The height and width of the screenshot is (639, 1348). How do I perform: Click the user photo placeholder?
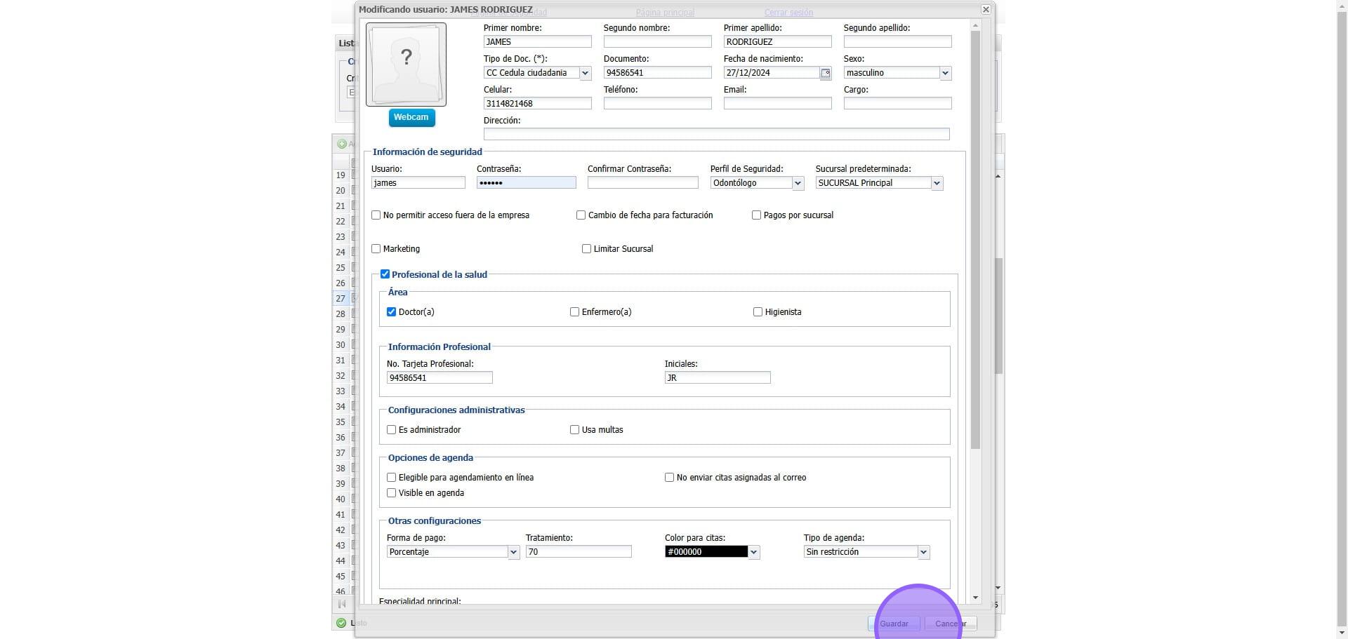pos(406,65)
